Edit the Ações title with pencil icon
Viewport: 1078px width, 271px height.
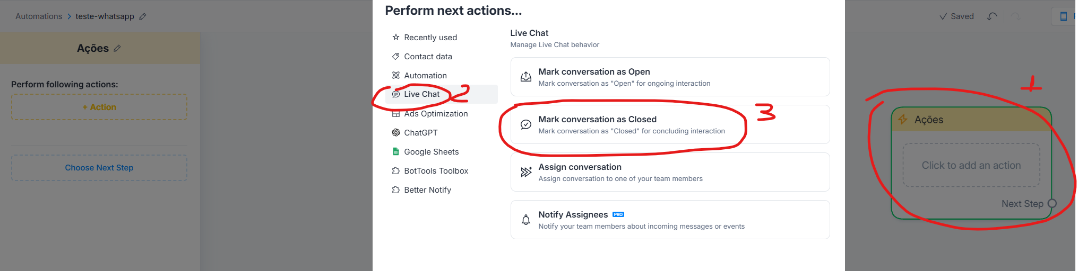(117, 48)
